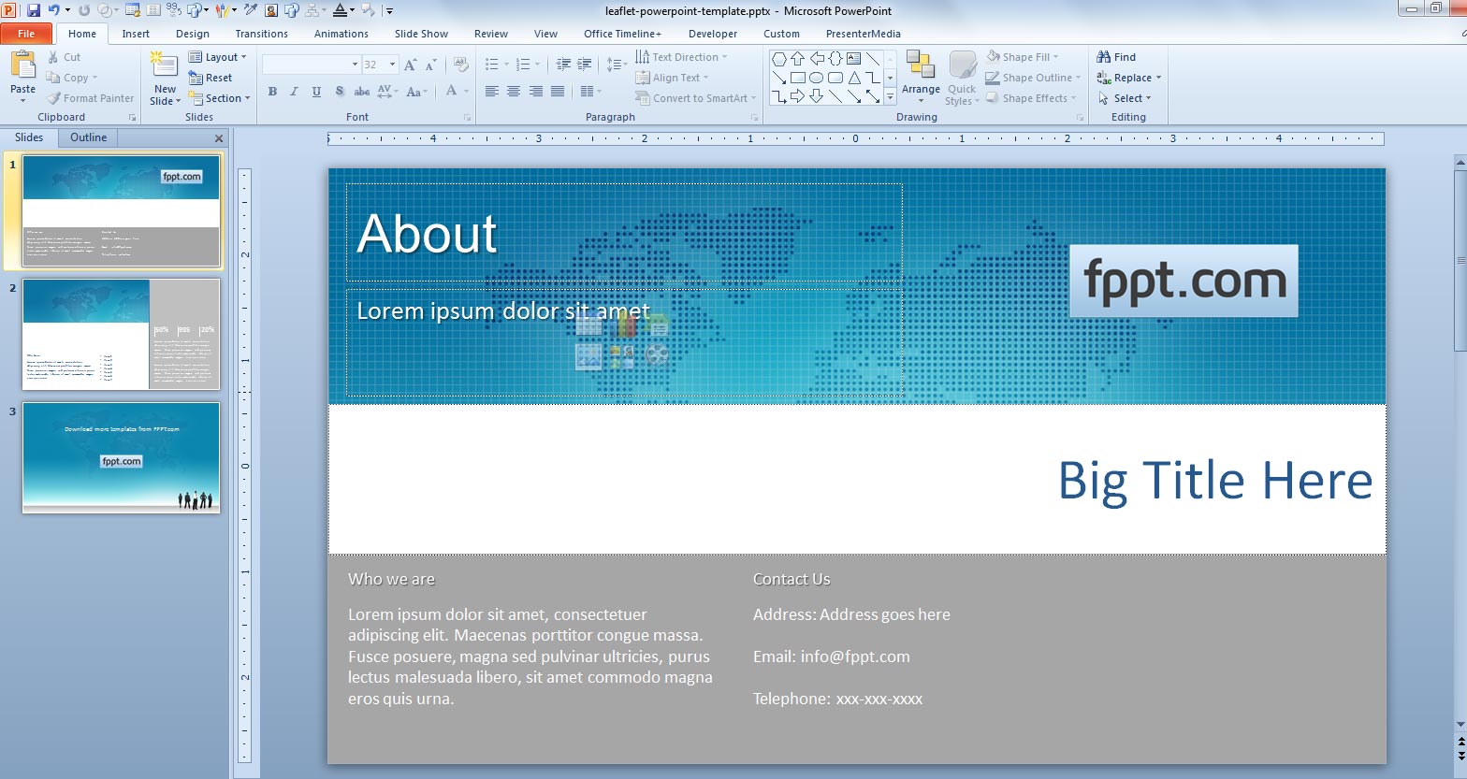Expand the font size combo box
This screenshot has height=779, width=1467.
393,65
